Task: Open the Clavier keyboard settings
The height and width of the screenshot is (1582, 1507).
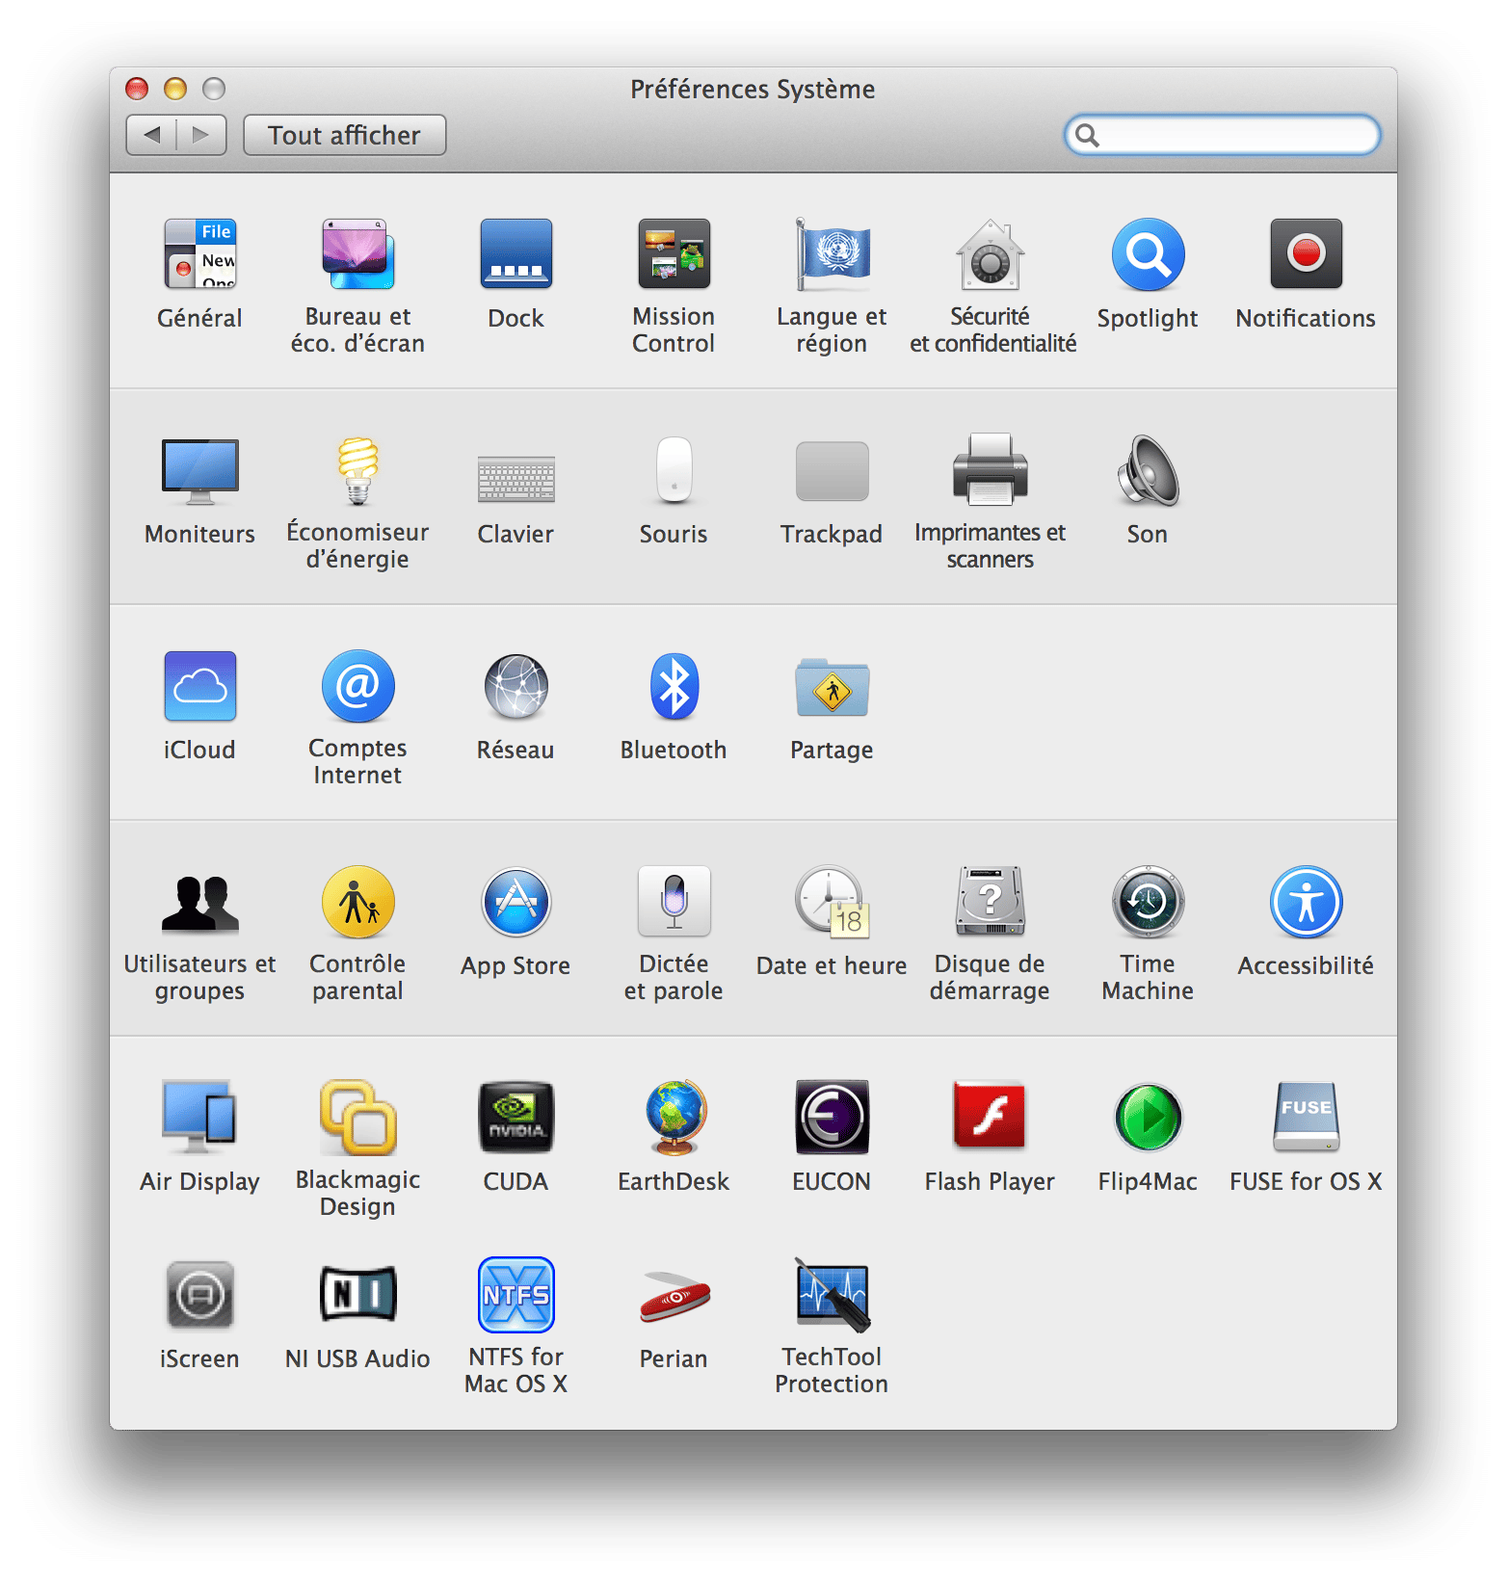Action: (x=516, y=478)
